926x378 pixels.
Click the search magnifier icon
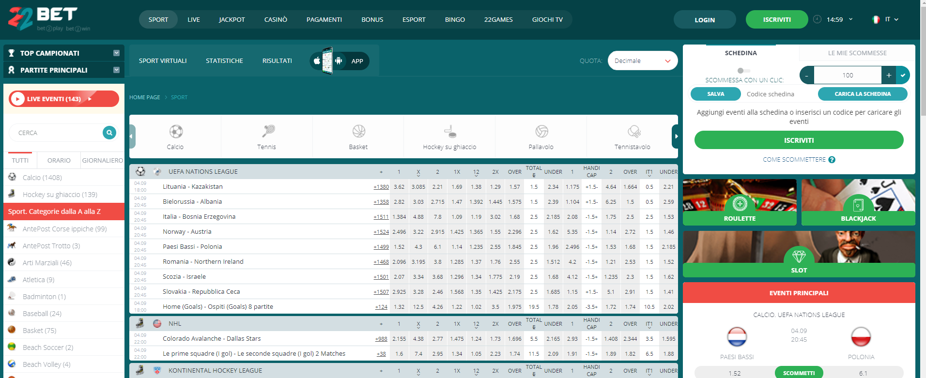pyautogui.click(x=109, y=132)
